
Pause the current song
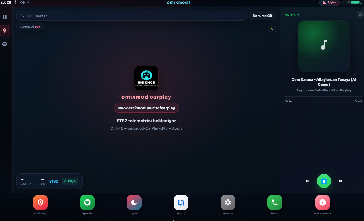point(324,181)
